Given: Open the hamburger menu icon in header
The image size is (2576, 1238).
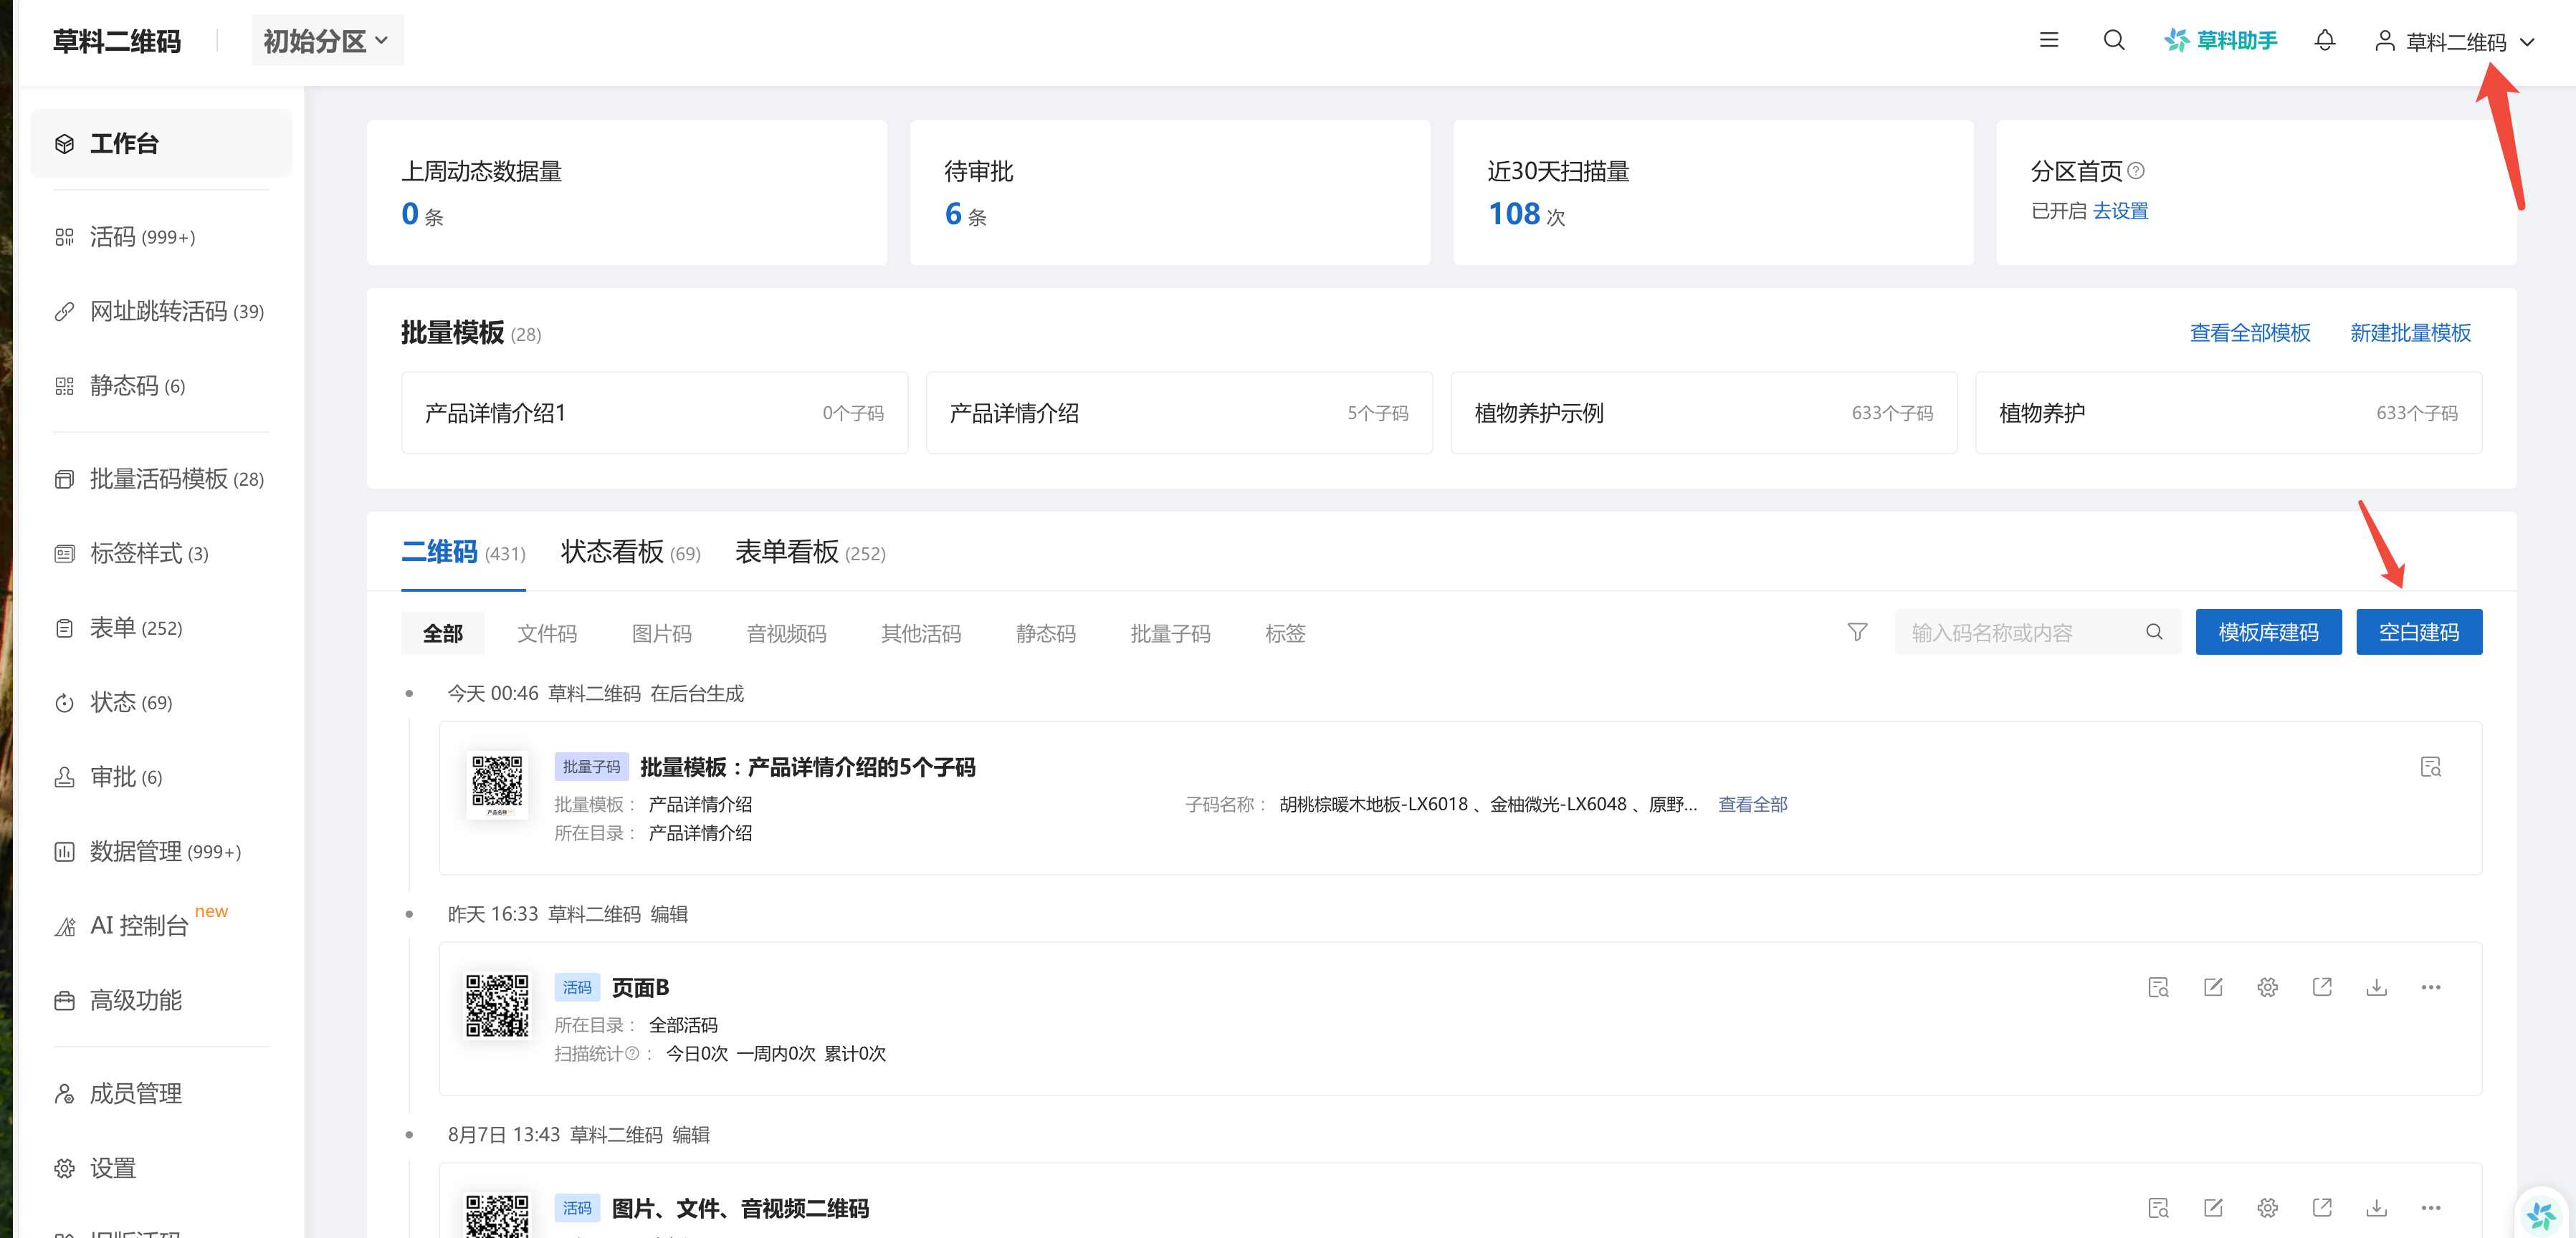Looking at the screenshot, I should [2048, 40].
